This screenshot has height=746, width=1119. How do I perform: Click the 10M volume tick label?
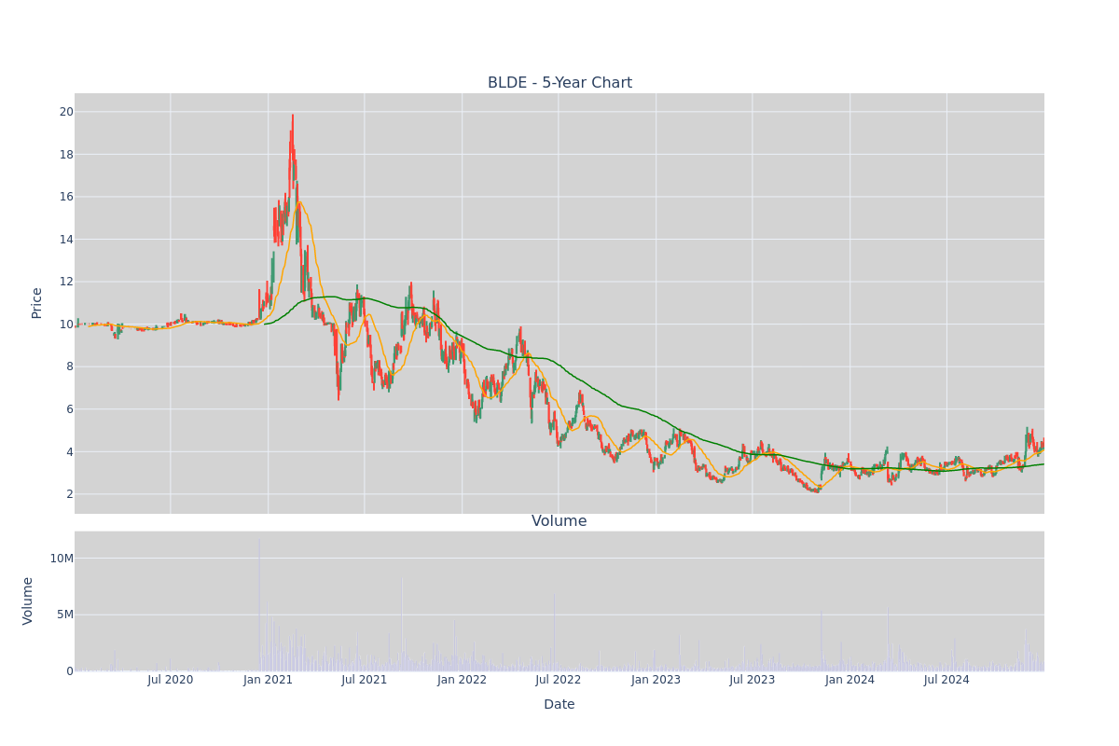pos(62,559)
